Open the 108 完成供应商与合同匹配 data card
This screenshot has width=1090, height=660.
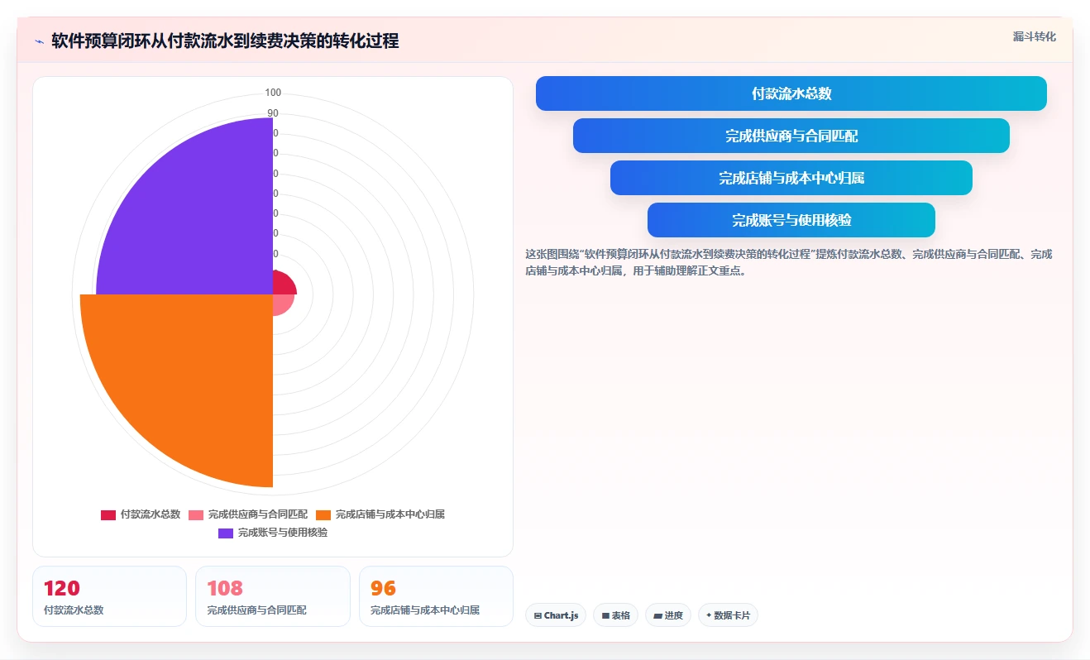(273, 596)
